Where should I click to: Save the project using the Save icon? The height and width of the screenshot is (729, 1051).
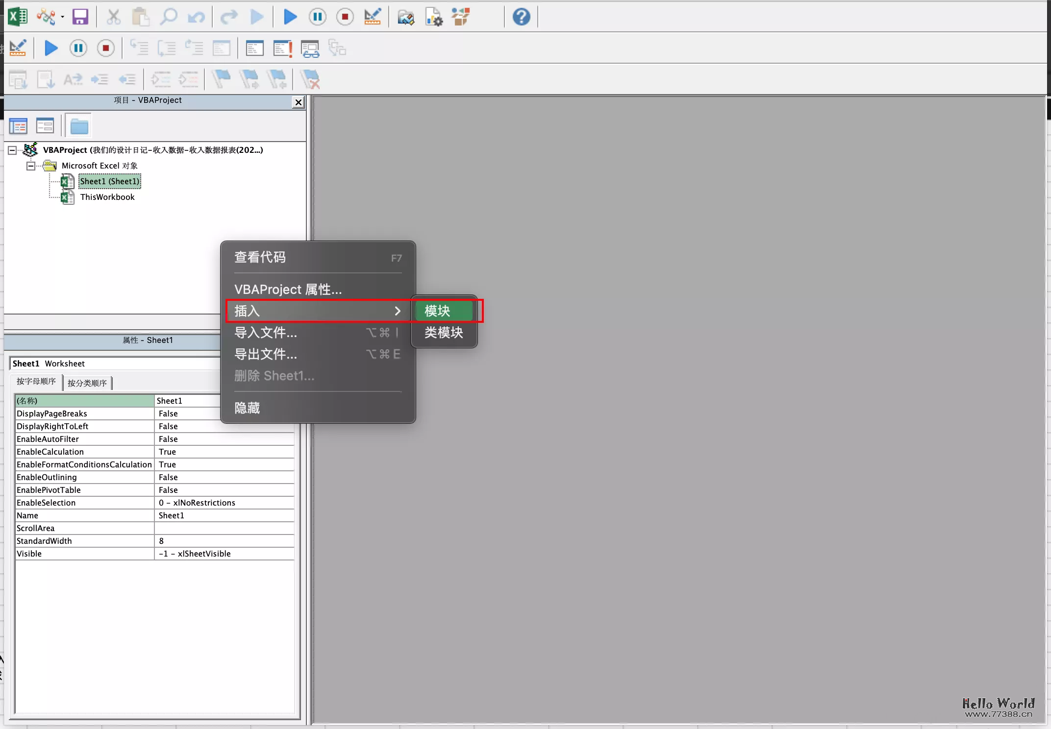point(80,16)
